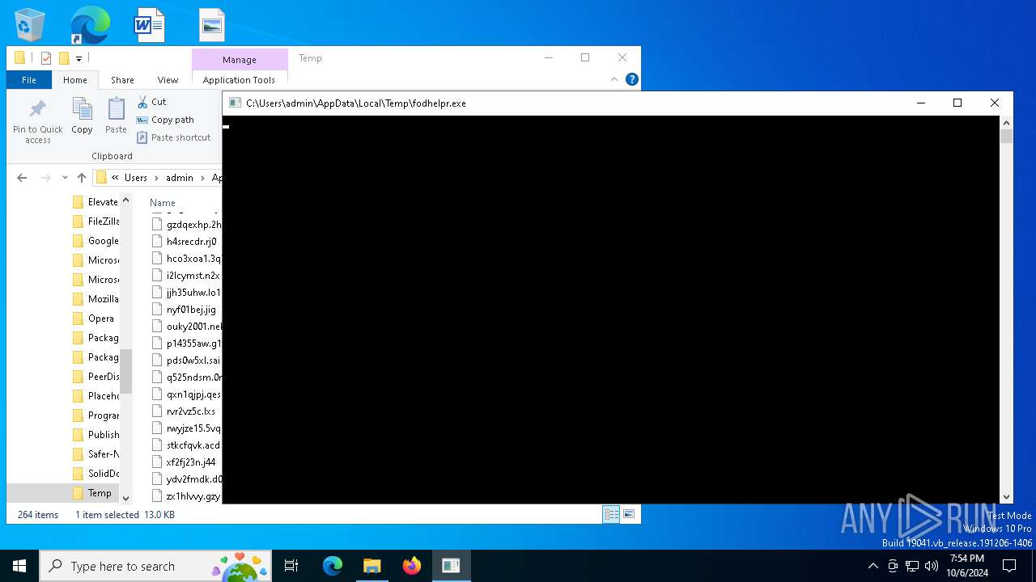Click admin in the address bar

click(x=180, y=178)
